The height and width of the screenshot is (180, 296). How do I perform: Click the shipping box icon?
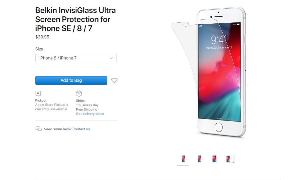79,94
